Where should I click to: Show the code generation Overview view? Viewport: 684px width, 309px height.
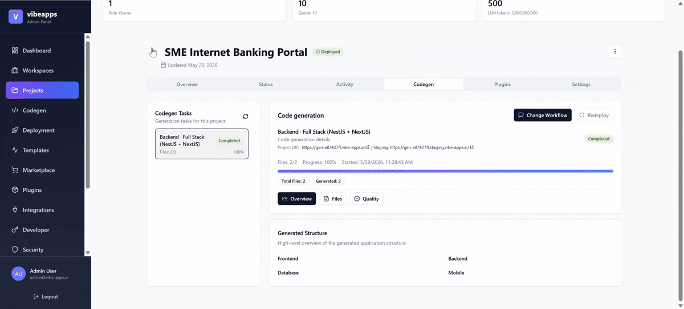296,199
